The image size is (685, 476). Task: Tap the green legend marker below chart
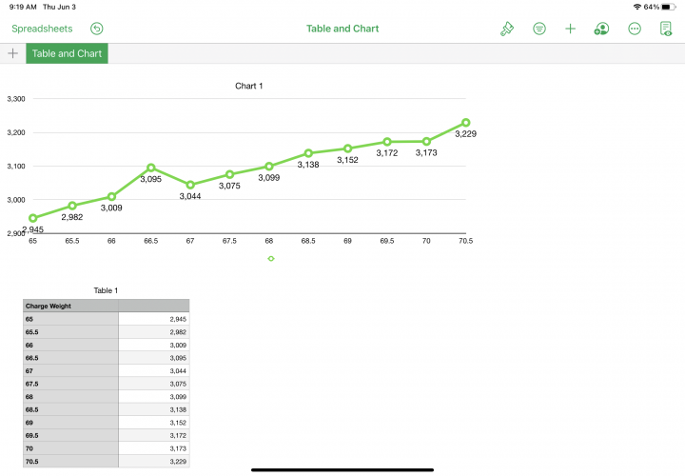[271, 258]
